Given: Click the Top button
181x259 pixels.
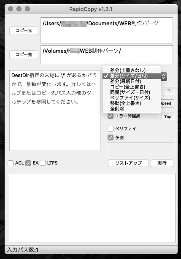Looking at the screenshot, I should coord(168,117).
